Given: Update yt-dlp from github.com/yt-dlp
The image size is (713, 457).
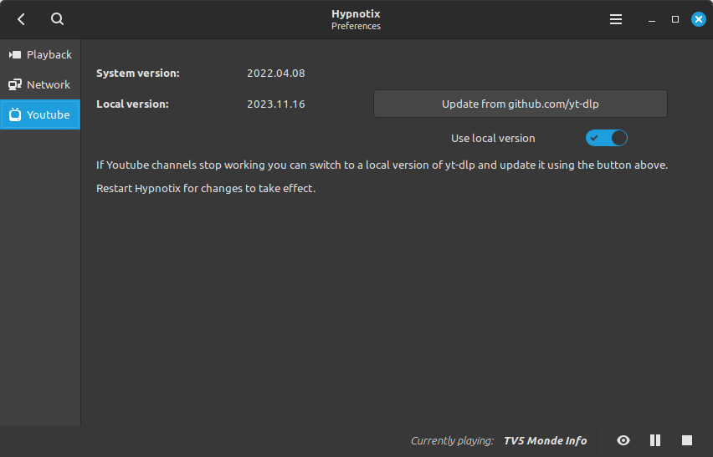Looking at the screenshot, I should [521, 104].
